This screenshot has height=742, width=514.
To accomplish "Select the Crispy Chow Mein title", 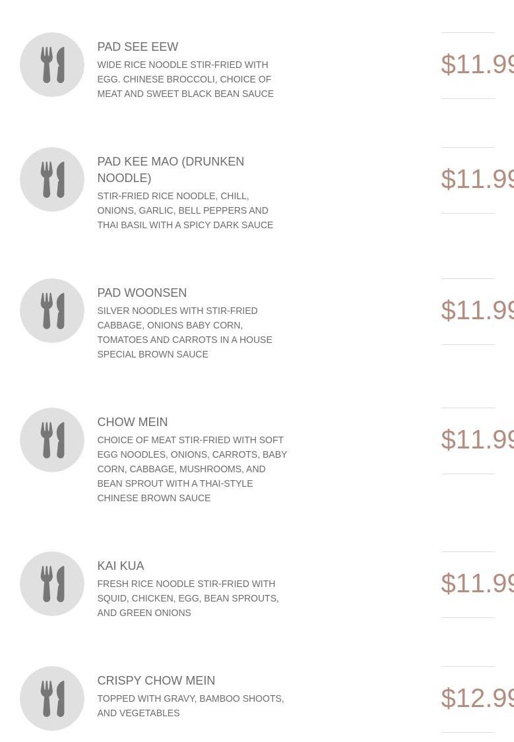I will (x=156, y=681).
